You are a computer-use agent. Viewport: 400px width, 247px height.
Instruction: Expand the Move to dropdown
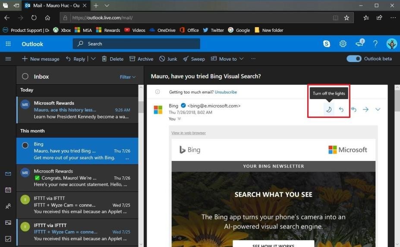[241, 59]
